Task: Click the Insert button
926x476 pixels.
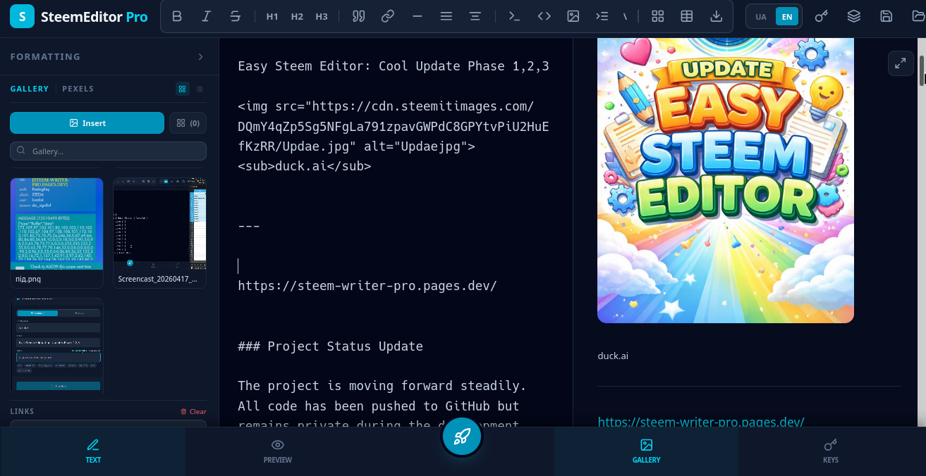Action: pyautogui.click(x=87, y=123)
